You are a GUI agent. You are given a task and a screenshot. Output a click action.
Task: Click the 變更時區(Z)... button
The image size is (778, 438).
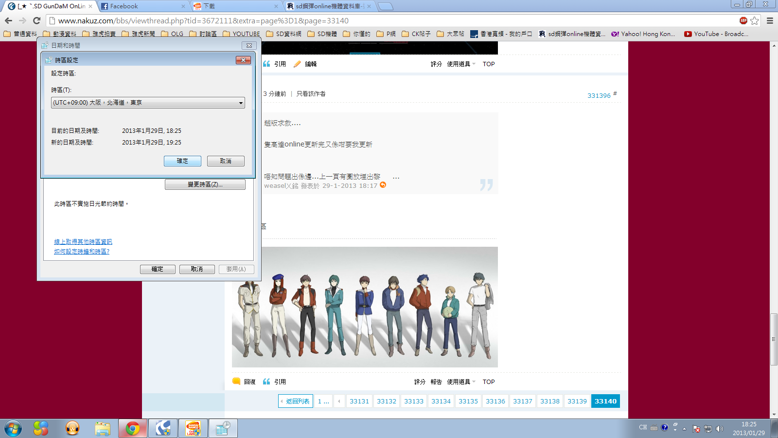[x=205, y=184]
